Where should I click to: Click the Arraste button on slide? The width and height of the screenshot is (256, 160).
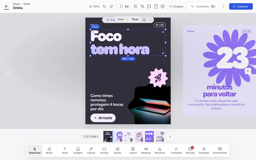pos(103,118)
